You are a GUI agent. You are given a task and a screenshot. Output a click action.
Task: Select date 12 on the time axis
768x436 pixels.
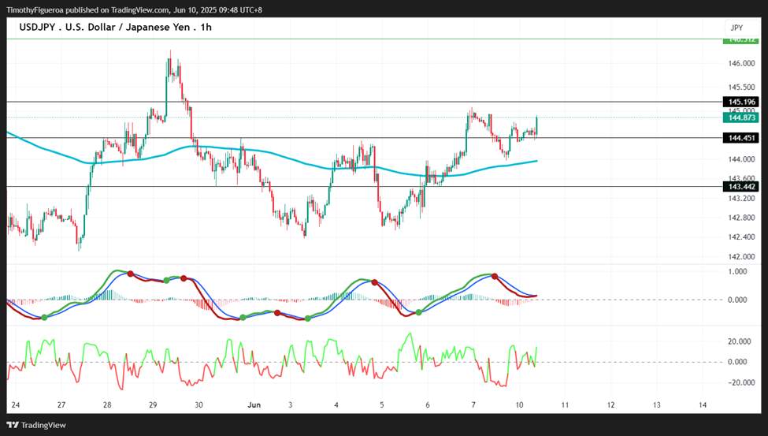pos(610,405)
